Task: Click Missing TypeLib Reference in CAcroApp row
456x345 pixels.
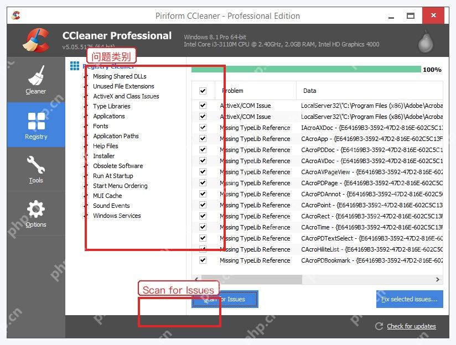Action: 255,139
